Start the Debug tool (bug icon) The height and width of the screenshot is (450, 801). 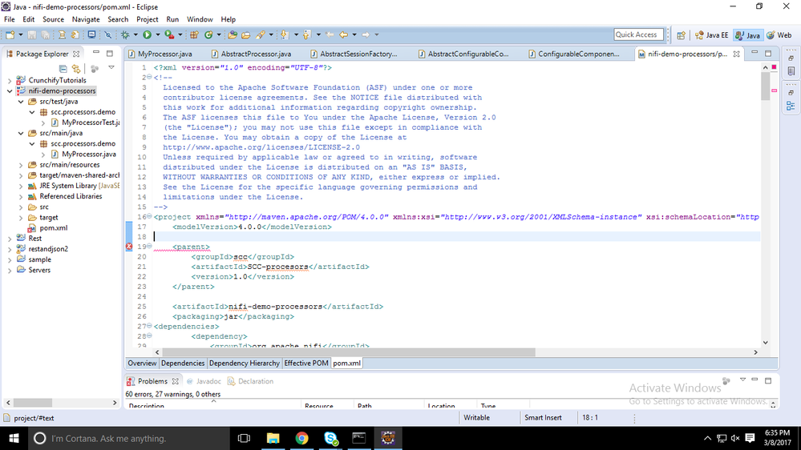pos(125,34)
